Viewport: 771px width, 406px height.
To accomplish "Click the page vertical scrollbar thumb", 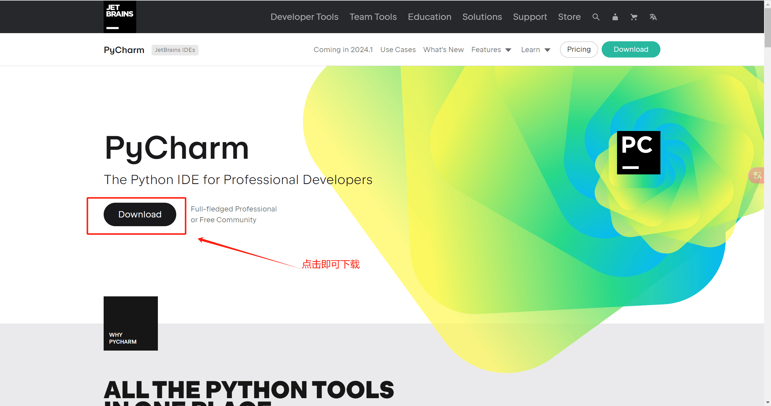I will (768, 28).
